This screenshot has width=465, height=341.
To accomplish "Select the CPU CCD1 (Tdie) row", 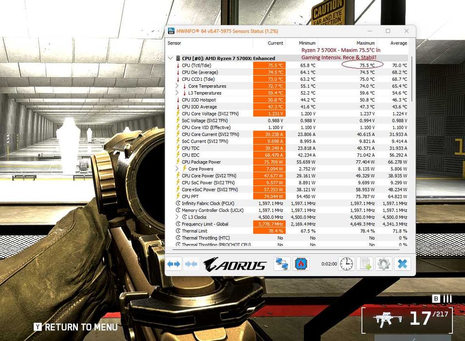I will coord(287,79).
